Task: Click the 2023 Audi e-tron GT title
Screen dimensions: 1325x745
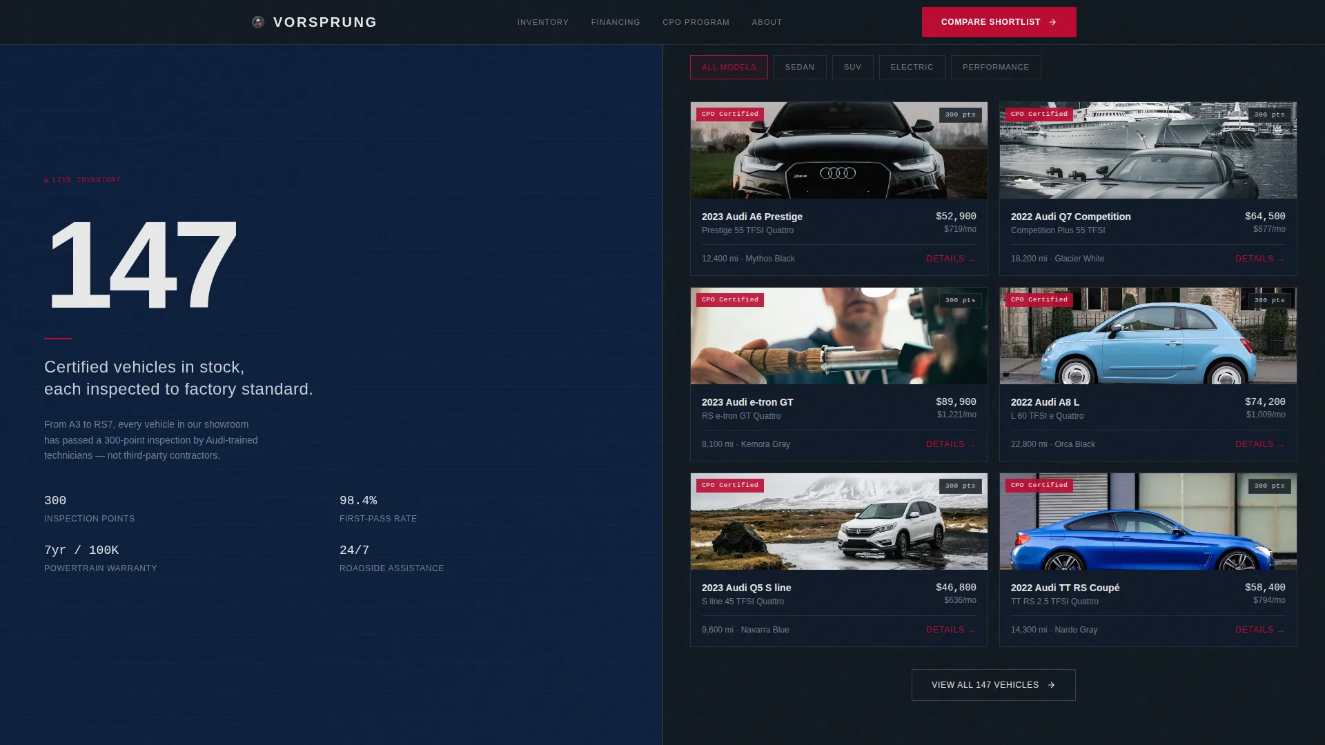Action: coord(747,402)
